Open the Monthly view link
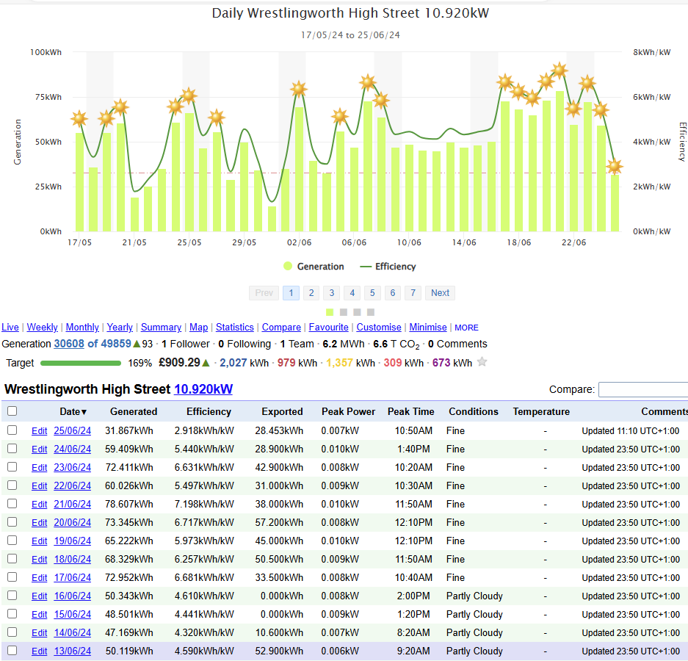 (x=82, y=328)
